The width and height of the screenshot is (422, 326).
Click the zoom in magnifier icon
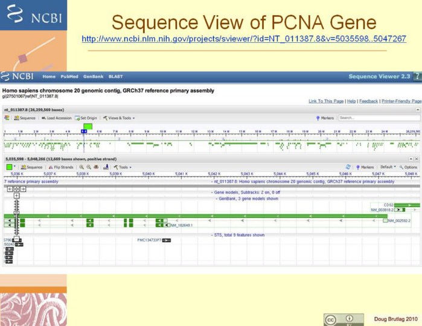coord(82,167)
